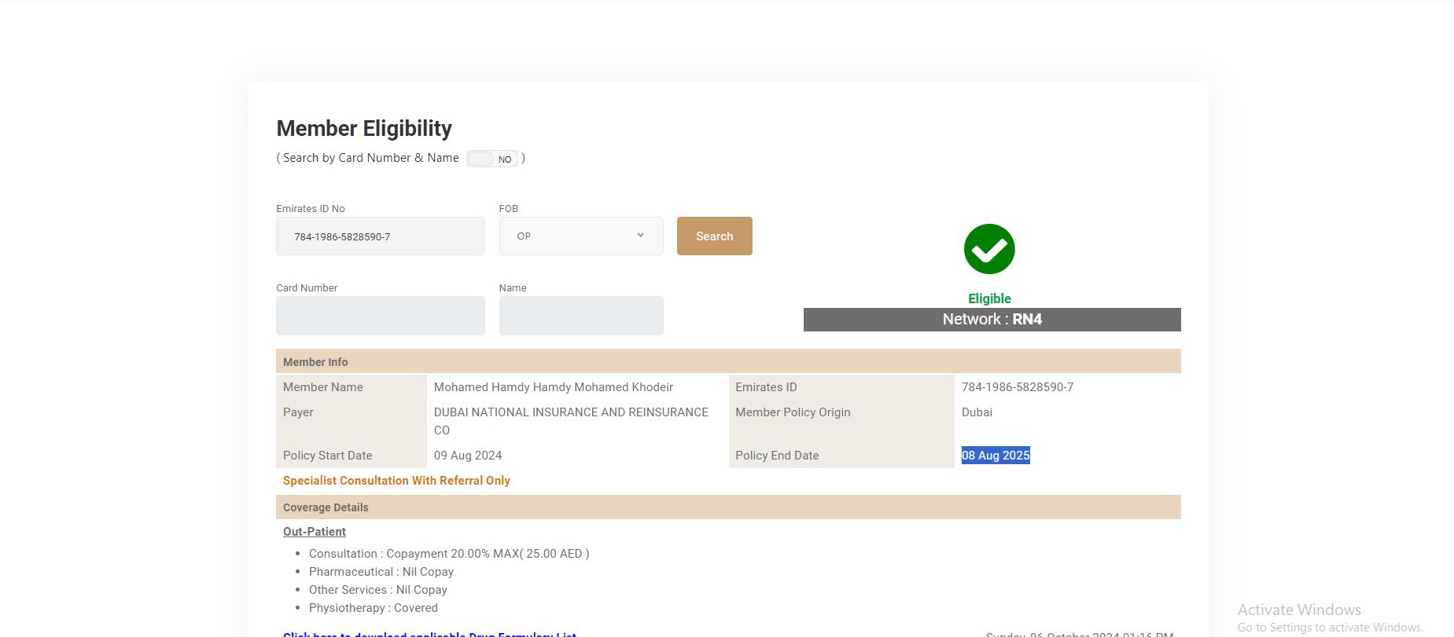This screenshot has height=637, width=1454.
Task: Click the Policy Start Date value
Action: (x=468, y=456)
